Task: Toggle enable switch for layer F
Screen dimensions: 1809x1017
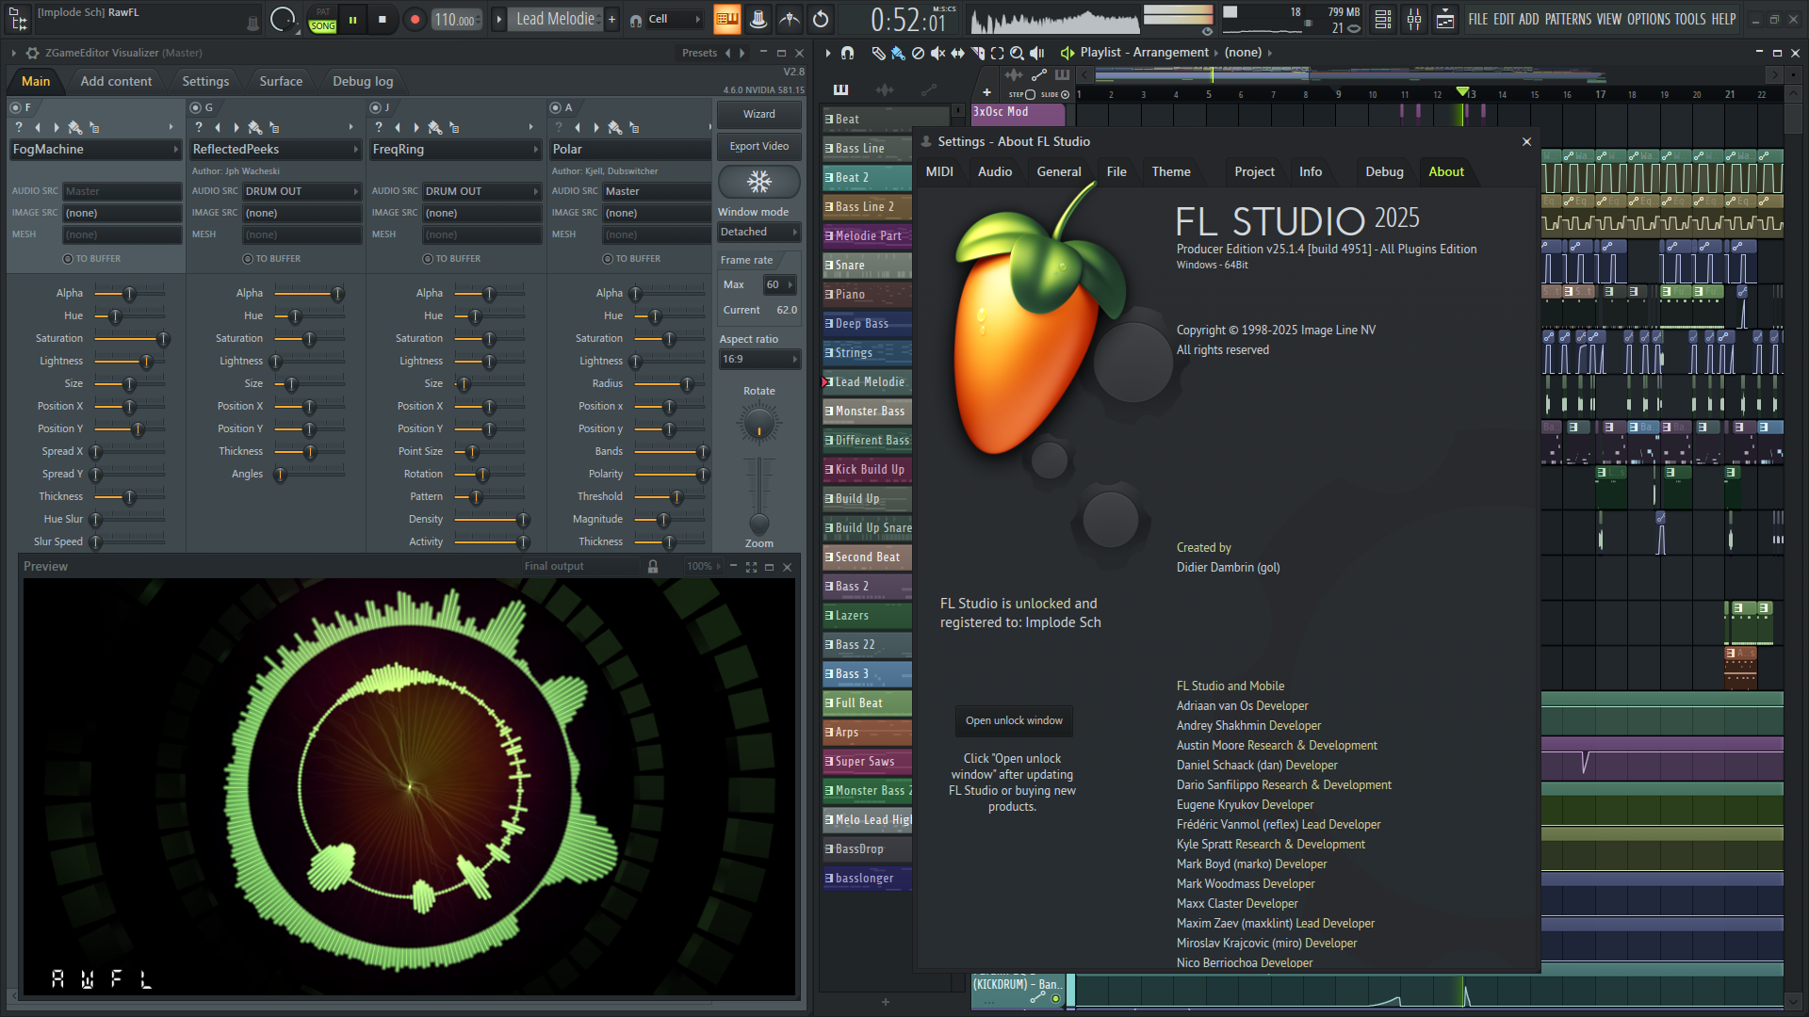Action: (x=15, y=107)
